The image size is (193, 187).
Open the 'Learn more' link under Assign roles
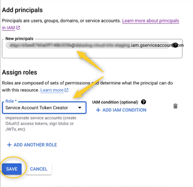click(x=52, y=90)
